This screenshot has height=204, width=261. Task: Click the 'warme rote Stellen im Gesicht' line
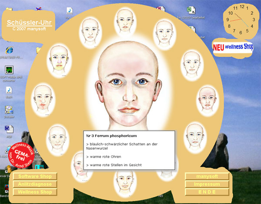[114, 165]
